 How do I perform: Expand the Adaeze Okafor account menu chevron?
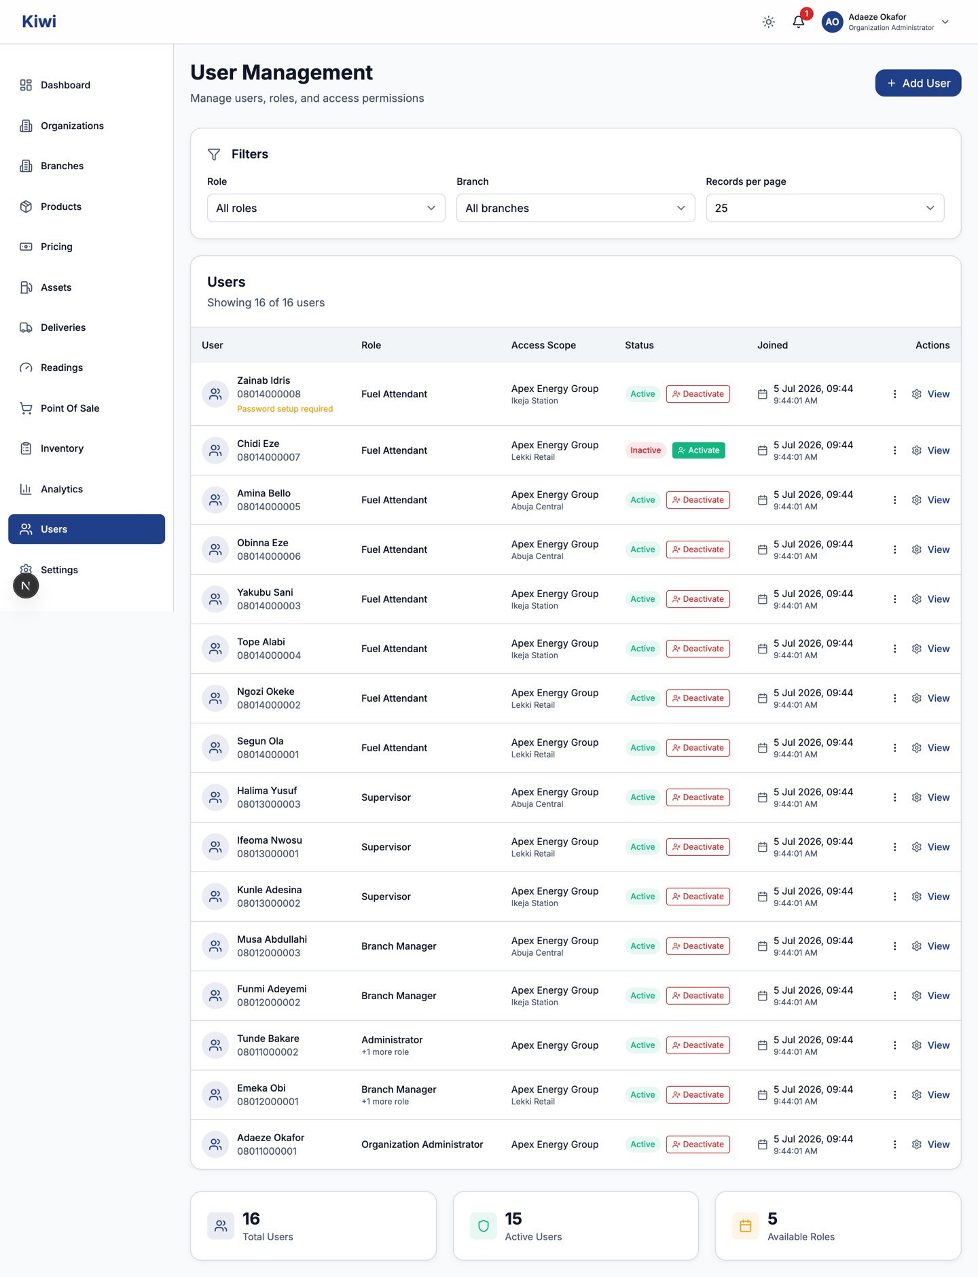click(x=945, y=22)
